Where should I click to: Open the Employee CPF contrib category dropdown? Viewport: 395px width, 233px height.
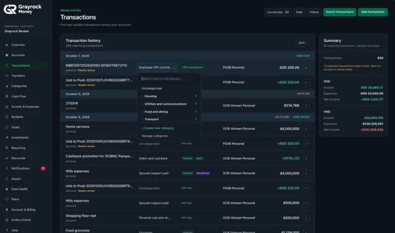(x=157, y=68)
